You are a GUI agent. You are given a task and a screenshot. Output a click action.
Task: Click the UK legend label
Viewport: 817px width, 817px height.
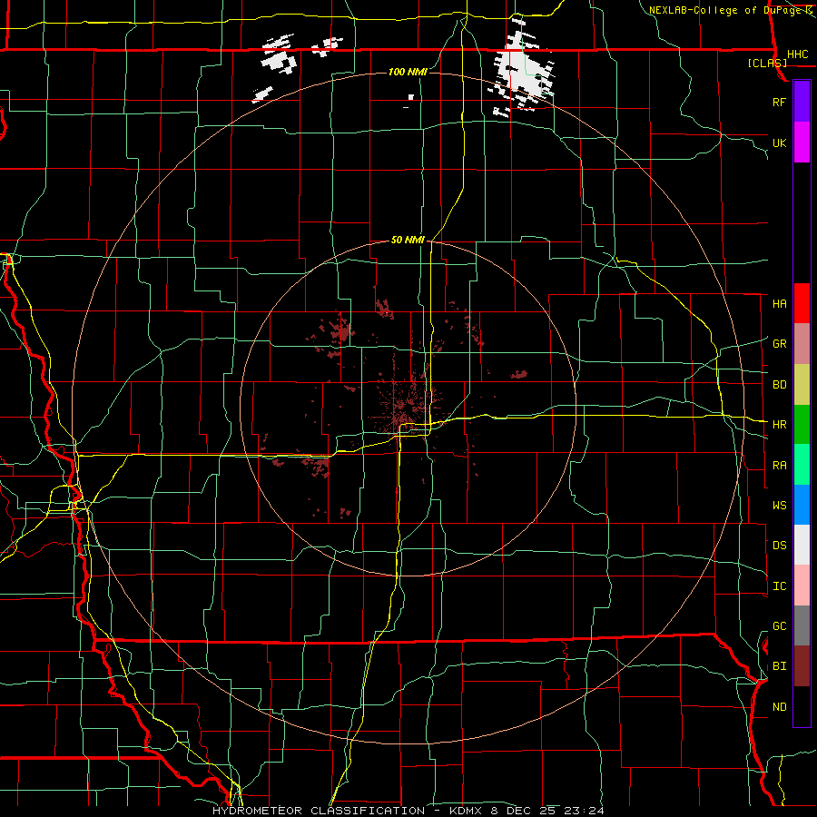(x=779, y=143)
